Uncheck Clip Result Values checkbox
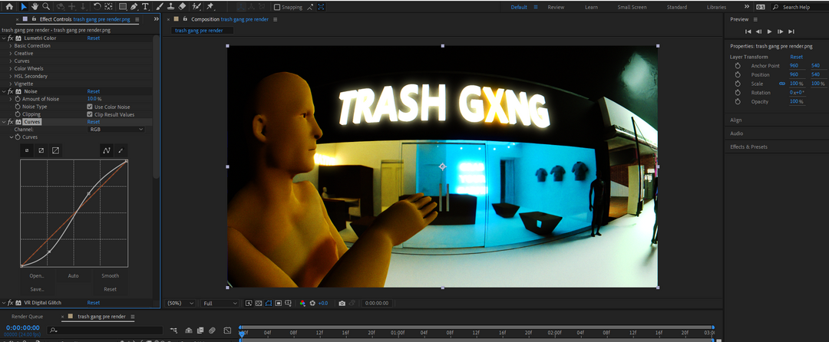 pos(90,114)
